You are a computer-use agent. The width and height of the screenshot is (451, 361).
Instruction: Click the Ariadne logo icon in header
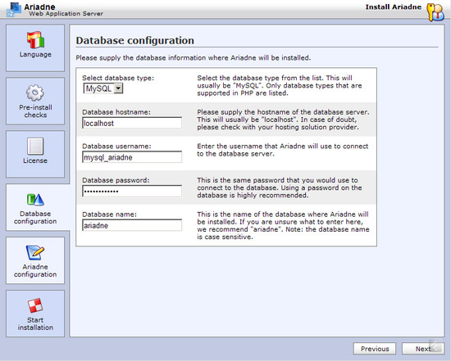[14, 10]
